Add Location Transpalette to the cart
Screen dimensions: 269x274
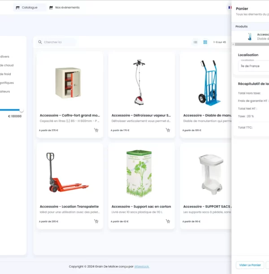click(x=96, y=221)
